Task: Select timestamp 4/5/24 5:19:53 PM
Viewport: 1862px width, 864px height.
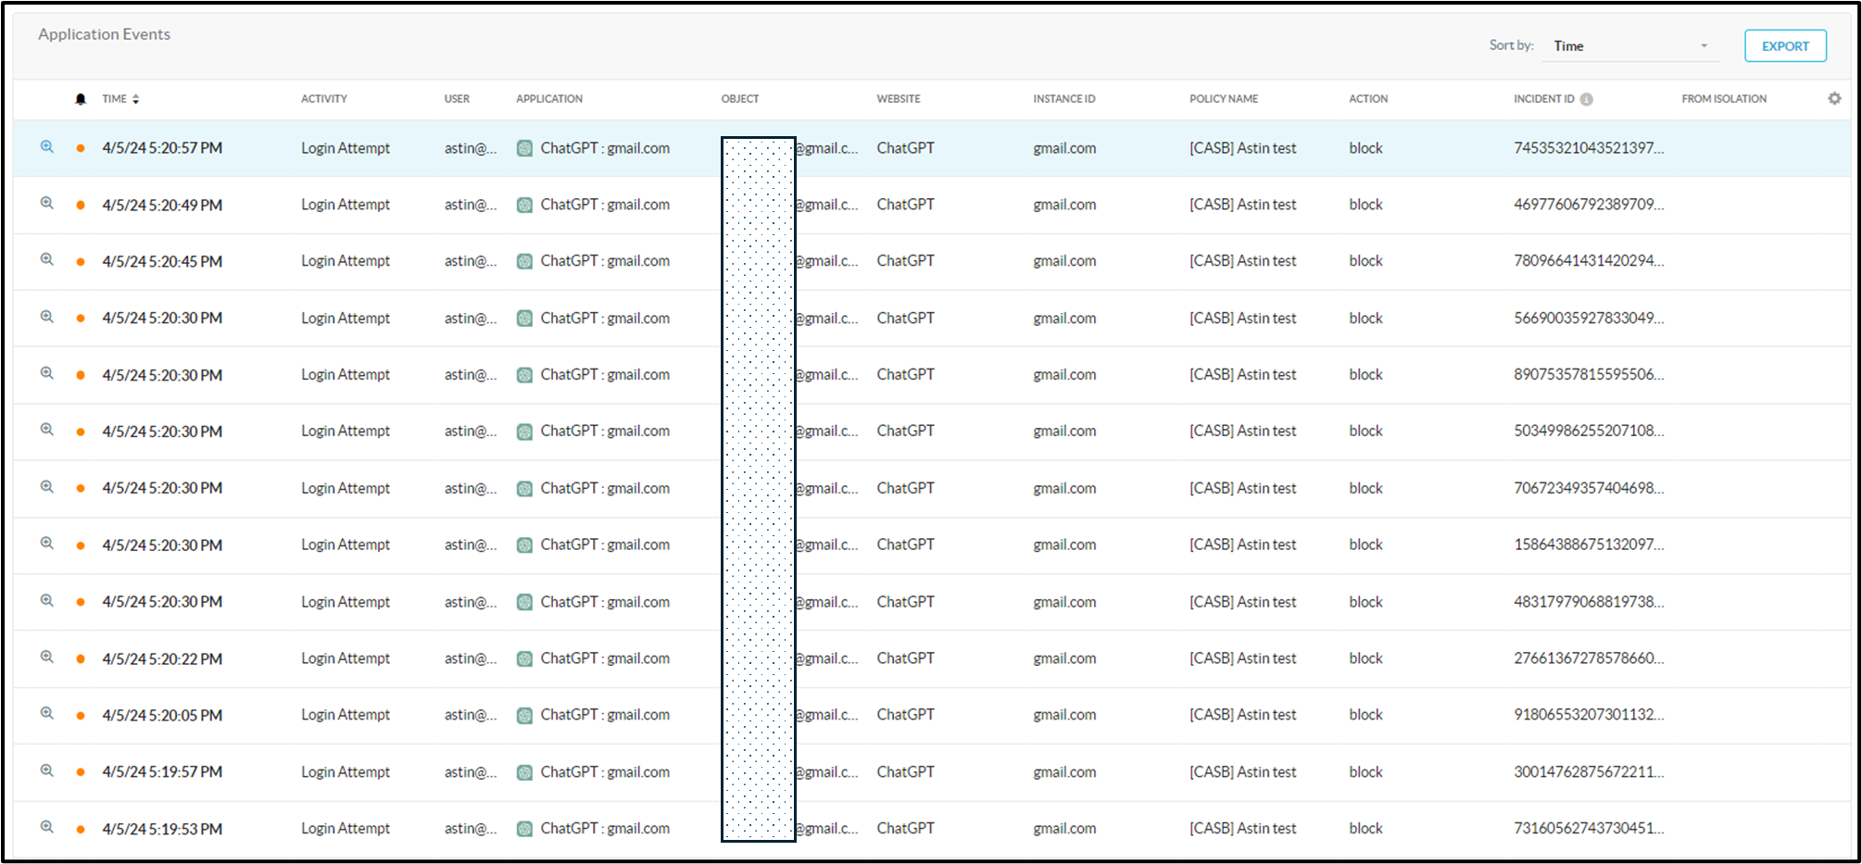Action: [162, 829]
